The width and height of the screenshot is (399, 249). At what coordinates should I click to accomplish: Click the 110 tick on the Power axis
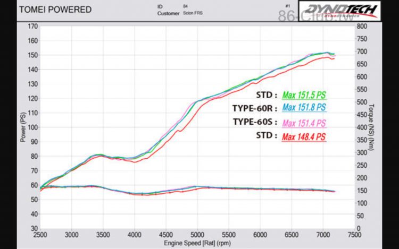[x=32, y=113]
